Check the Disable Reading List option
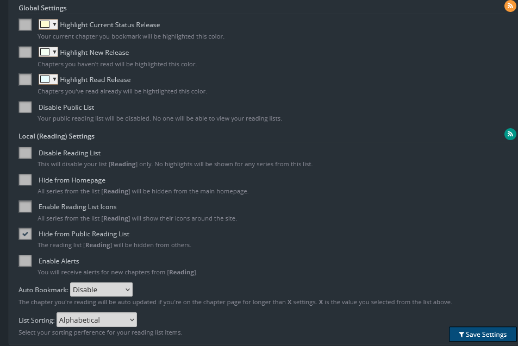This screenshot has width=518, height=346. tap(25, 153)
